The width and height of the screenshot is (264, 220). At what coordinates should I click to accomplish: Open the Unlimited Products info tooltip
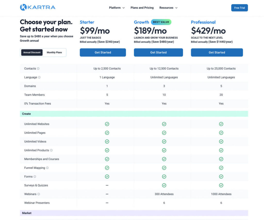(x=51, y=150)
